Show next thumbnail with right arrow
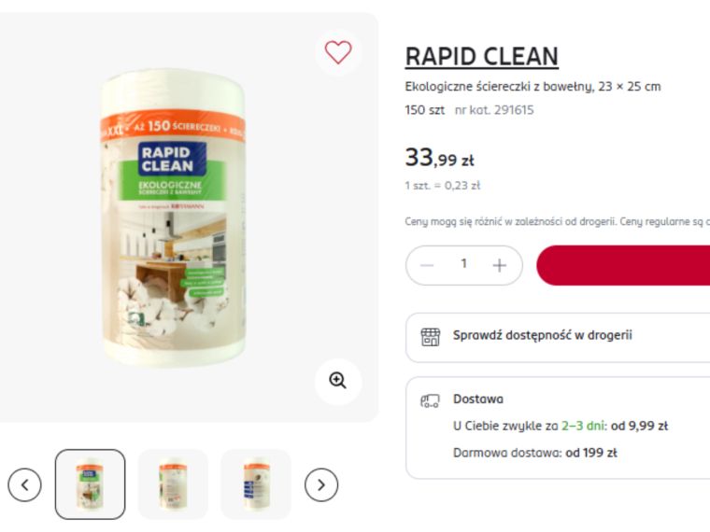This screenshot has width=710, height=532. 321,485
